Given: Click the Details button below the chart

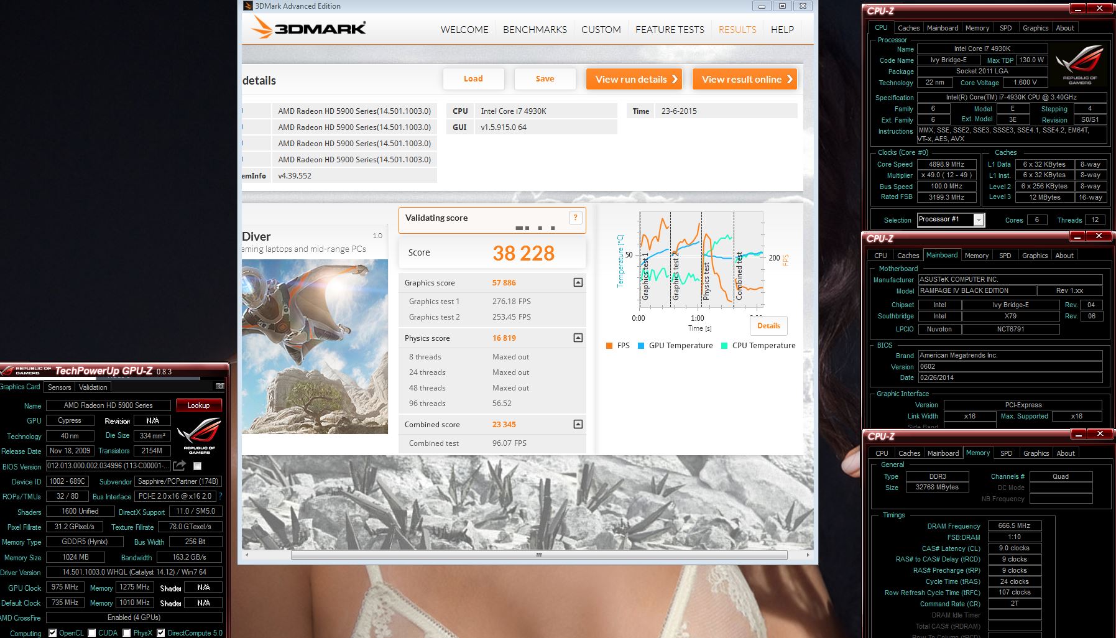Looking at the screenshot, I should [x=768, y=326].
